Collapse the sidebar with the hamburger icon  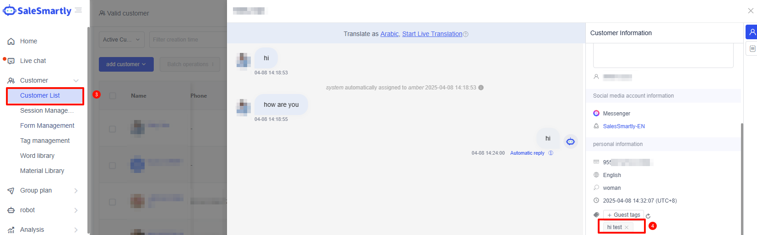coord(78,10)
